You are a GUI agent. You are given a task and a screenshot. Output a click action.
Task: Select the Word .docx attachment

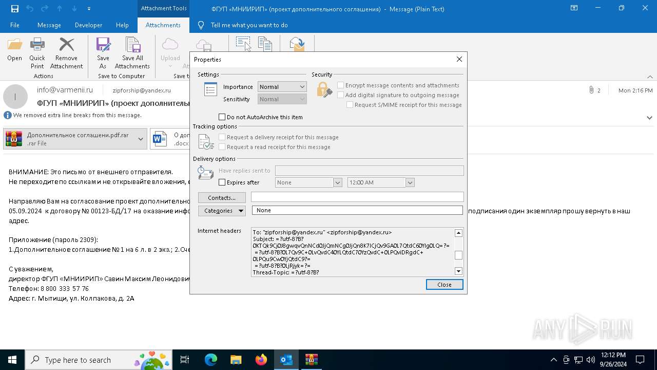click(x=170, y=139)
